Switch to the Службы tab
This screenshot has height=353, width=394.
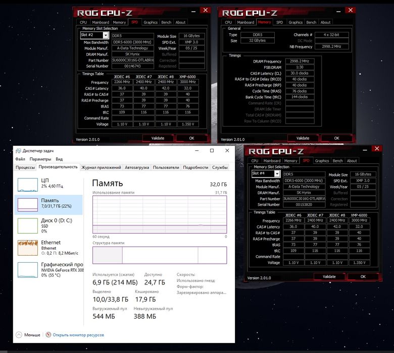click(x=220, y=167)
